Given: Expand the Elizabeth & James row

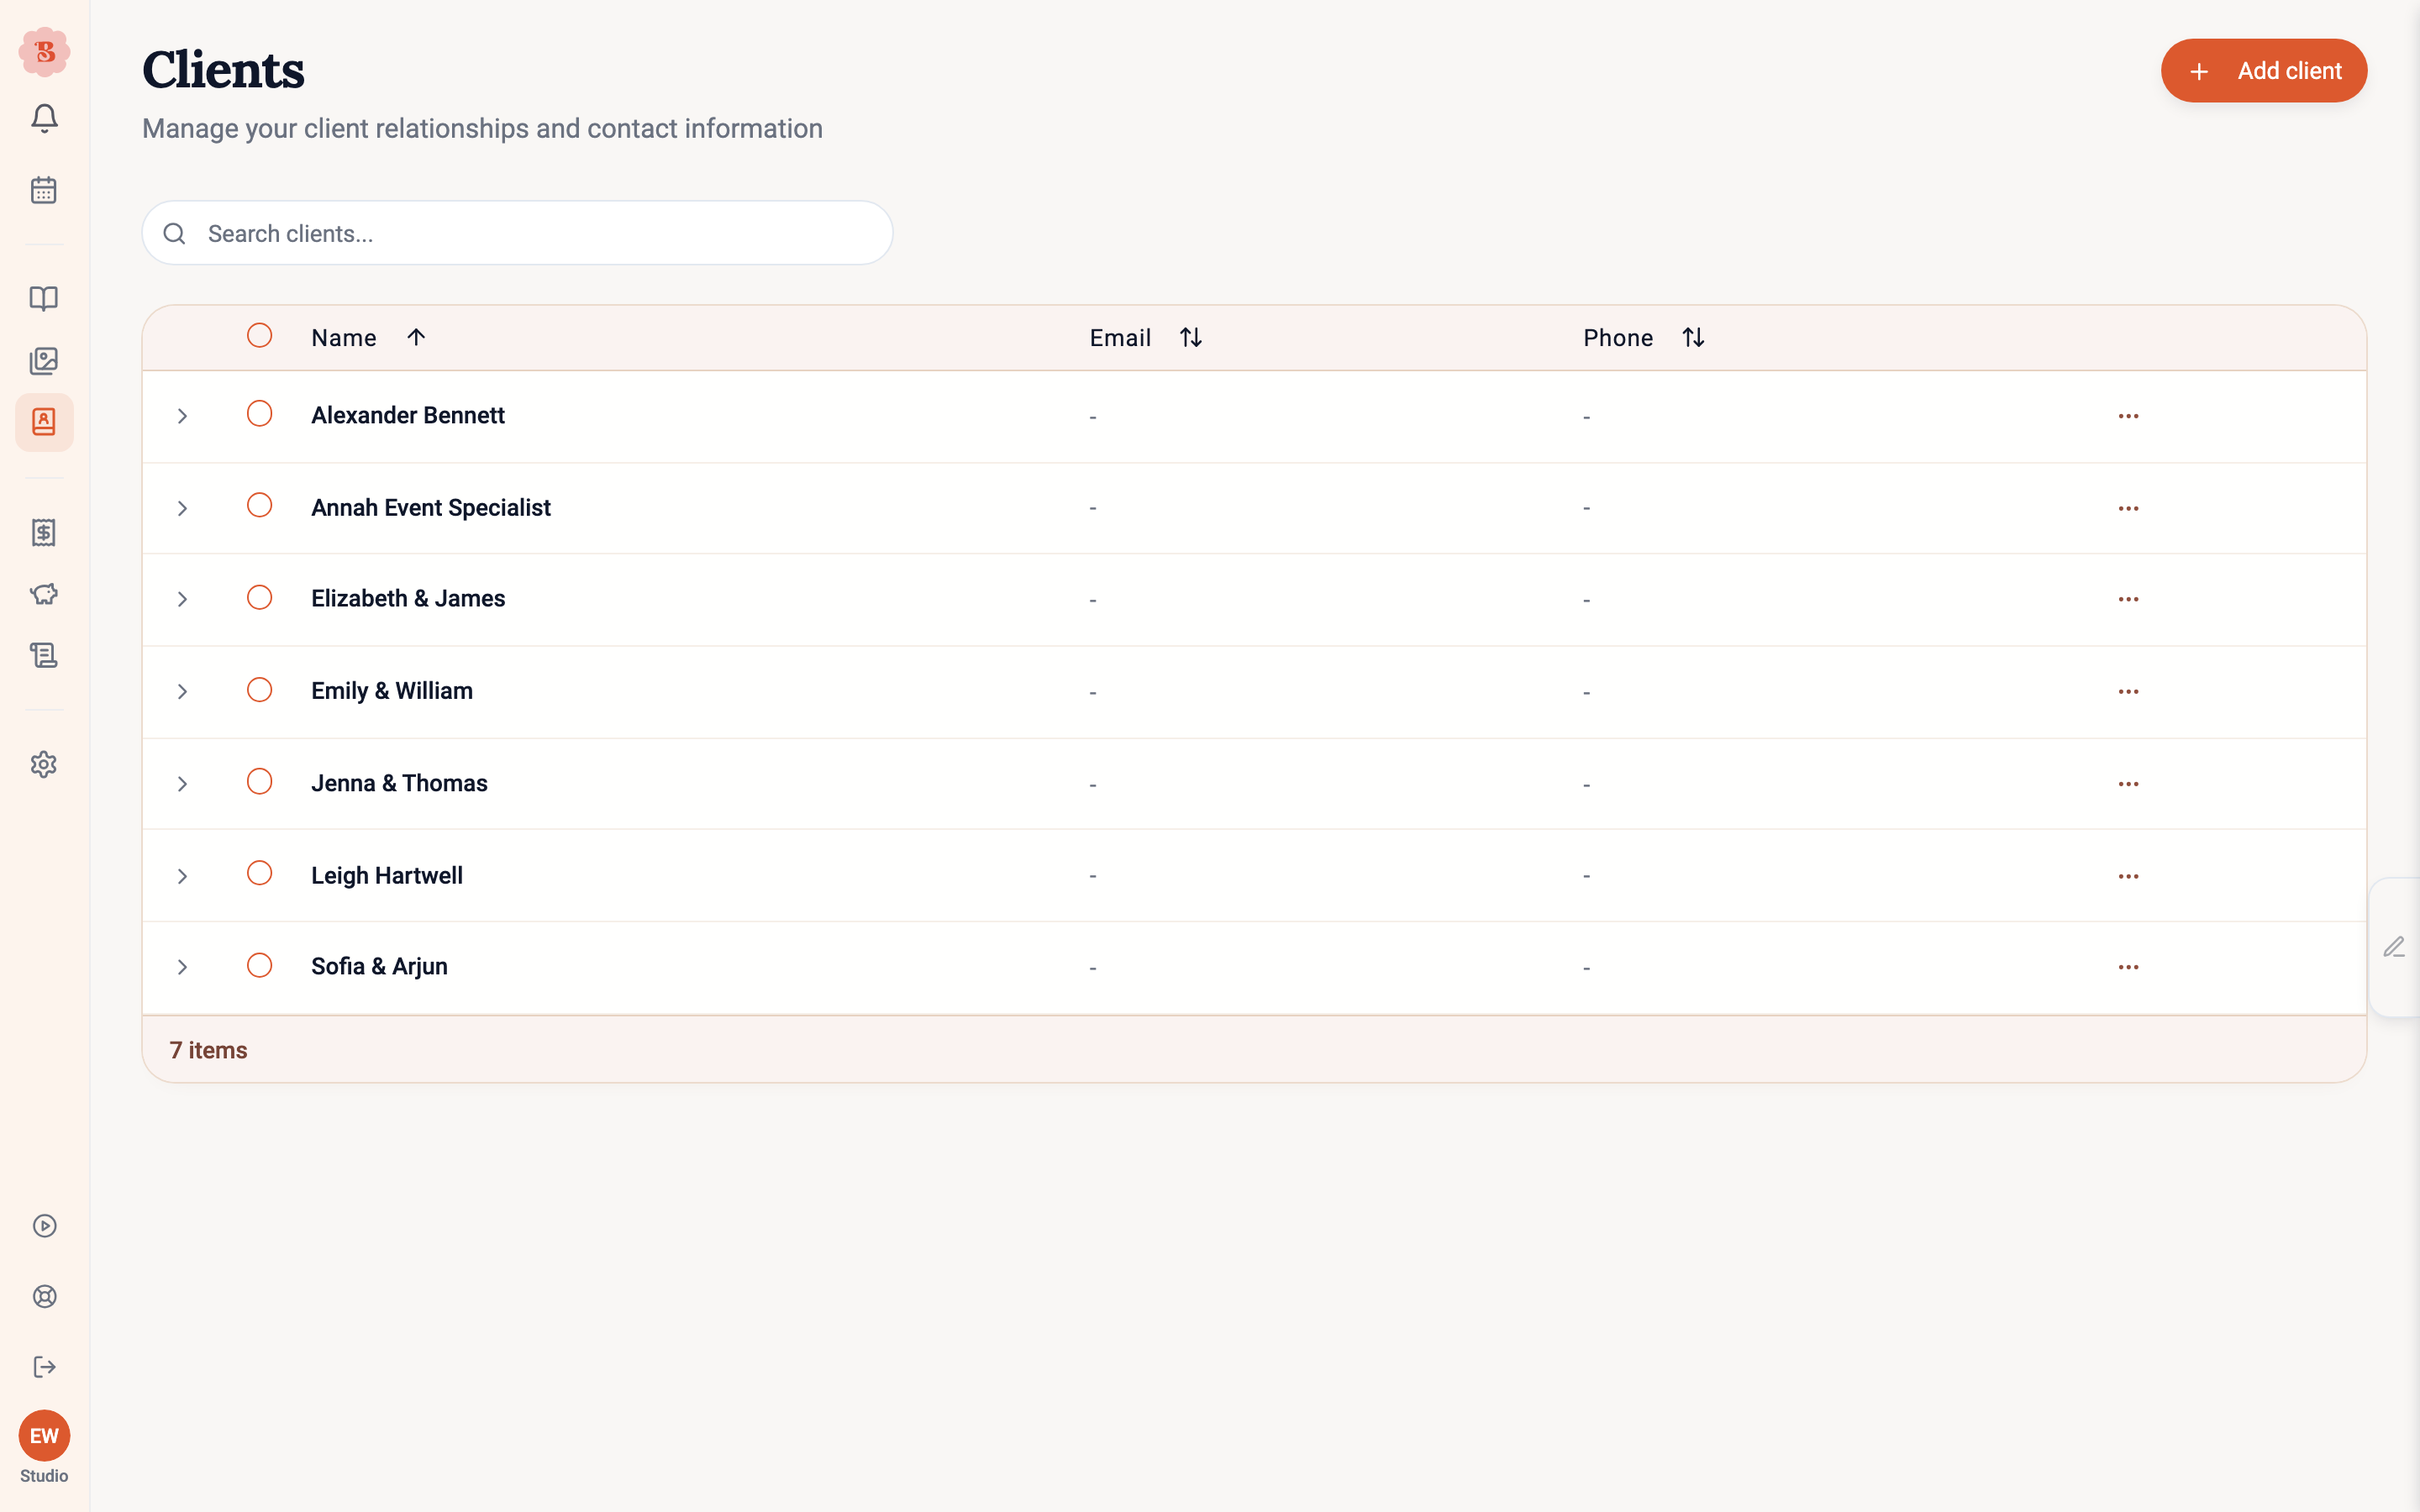Looking at the screenshot, I should click(182, 599).
